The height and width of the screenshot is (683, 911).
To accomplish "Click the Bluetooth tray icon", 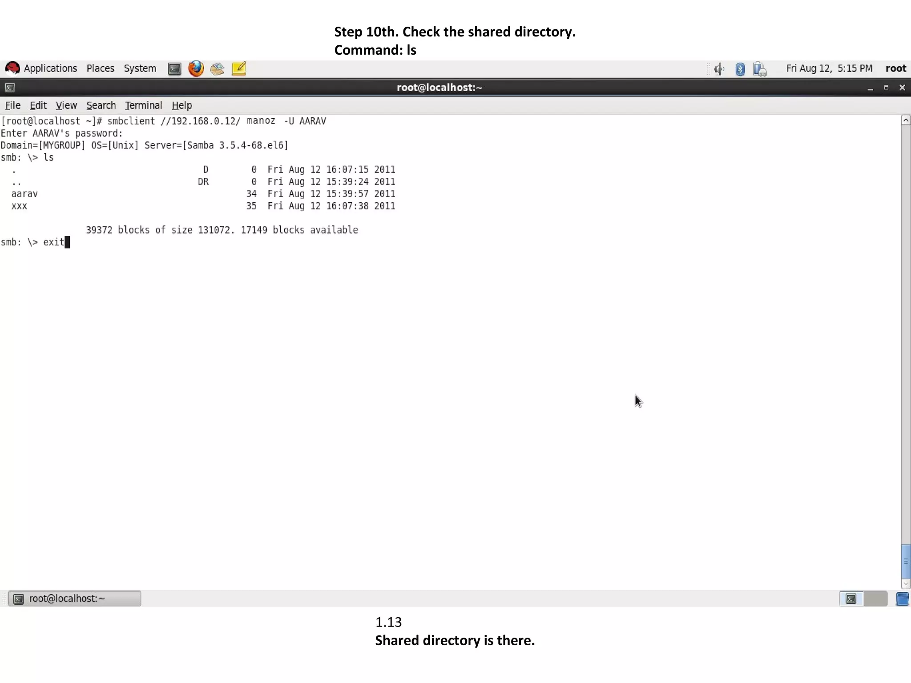I will [740, 69].
